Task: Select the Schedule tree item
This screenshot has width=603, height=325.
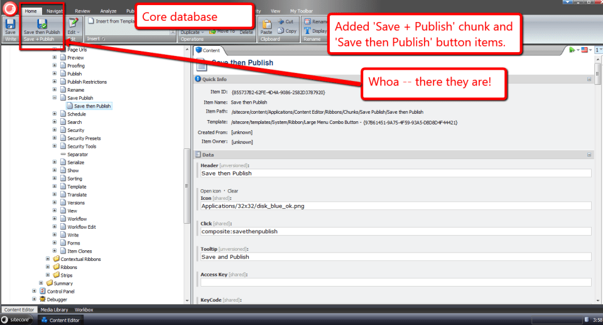Action: point(77,114)
